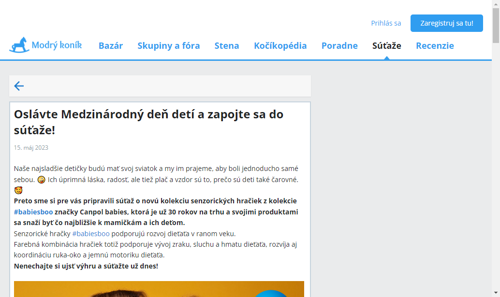Click the smiling hearts emoji

point(18,190)
